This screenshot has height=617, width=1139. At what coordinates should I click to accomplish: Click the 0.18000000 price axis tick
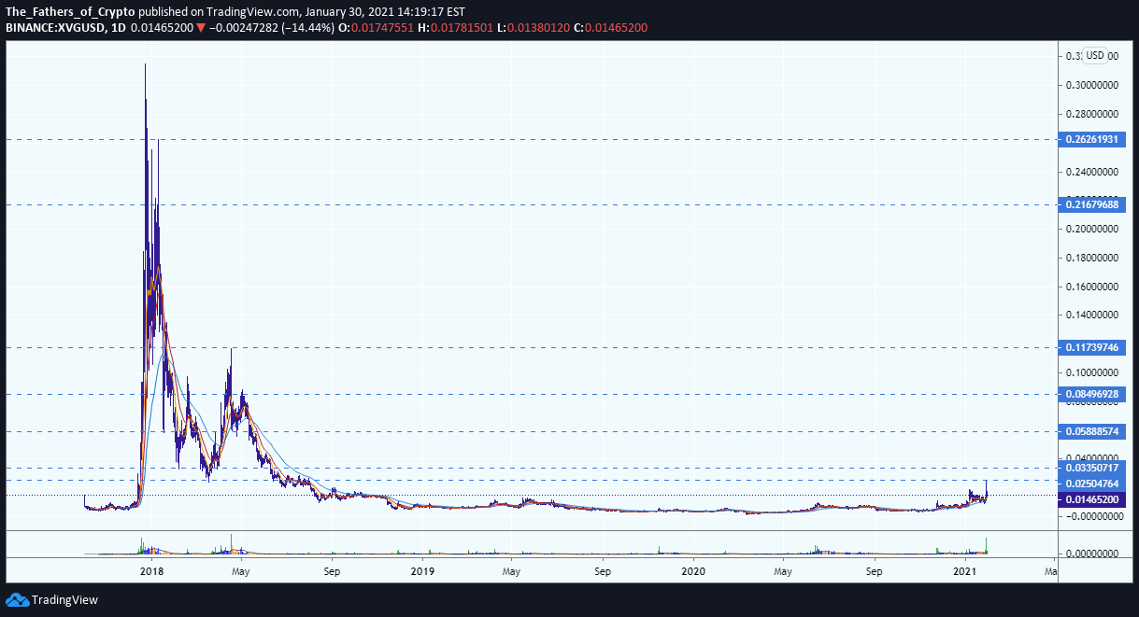[1092, 258]
